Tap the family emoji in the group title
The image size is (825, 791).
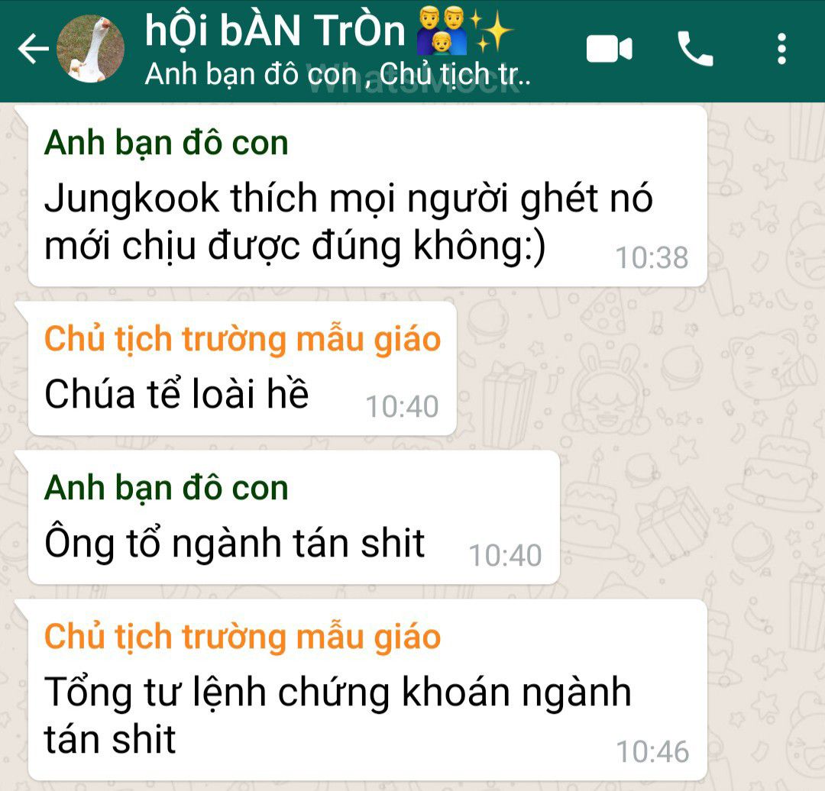441,31
